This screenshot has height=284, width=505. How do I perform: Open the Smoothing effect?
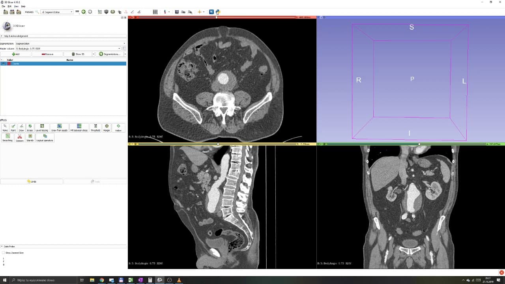coord(7,138)
